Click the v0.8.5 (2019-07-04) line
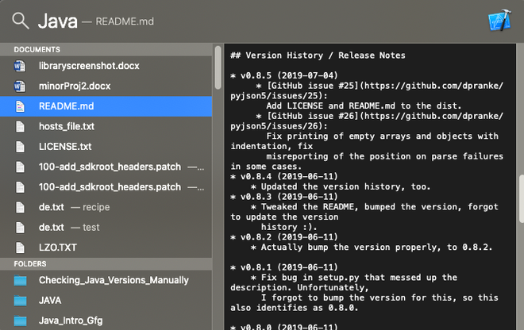The image size is (524, 330). 284,76
